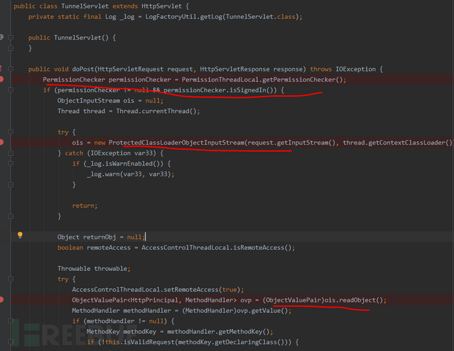Click "HttpPrincipal" generic type
The height and width of the screenshot is (351, 454).
(155, 300)
